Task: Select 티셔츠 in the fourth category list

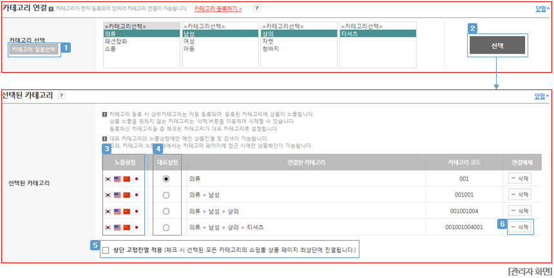Action: point(378,33)
